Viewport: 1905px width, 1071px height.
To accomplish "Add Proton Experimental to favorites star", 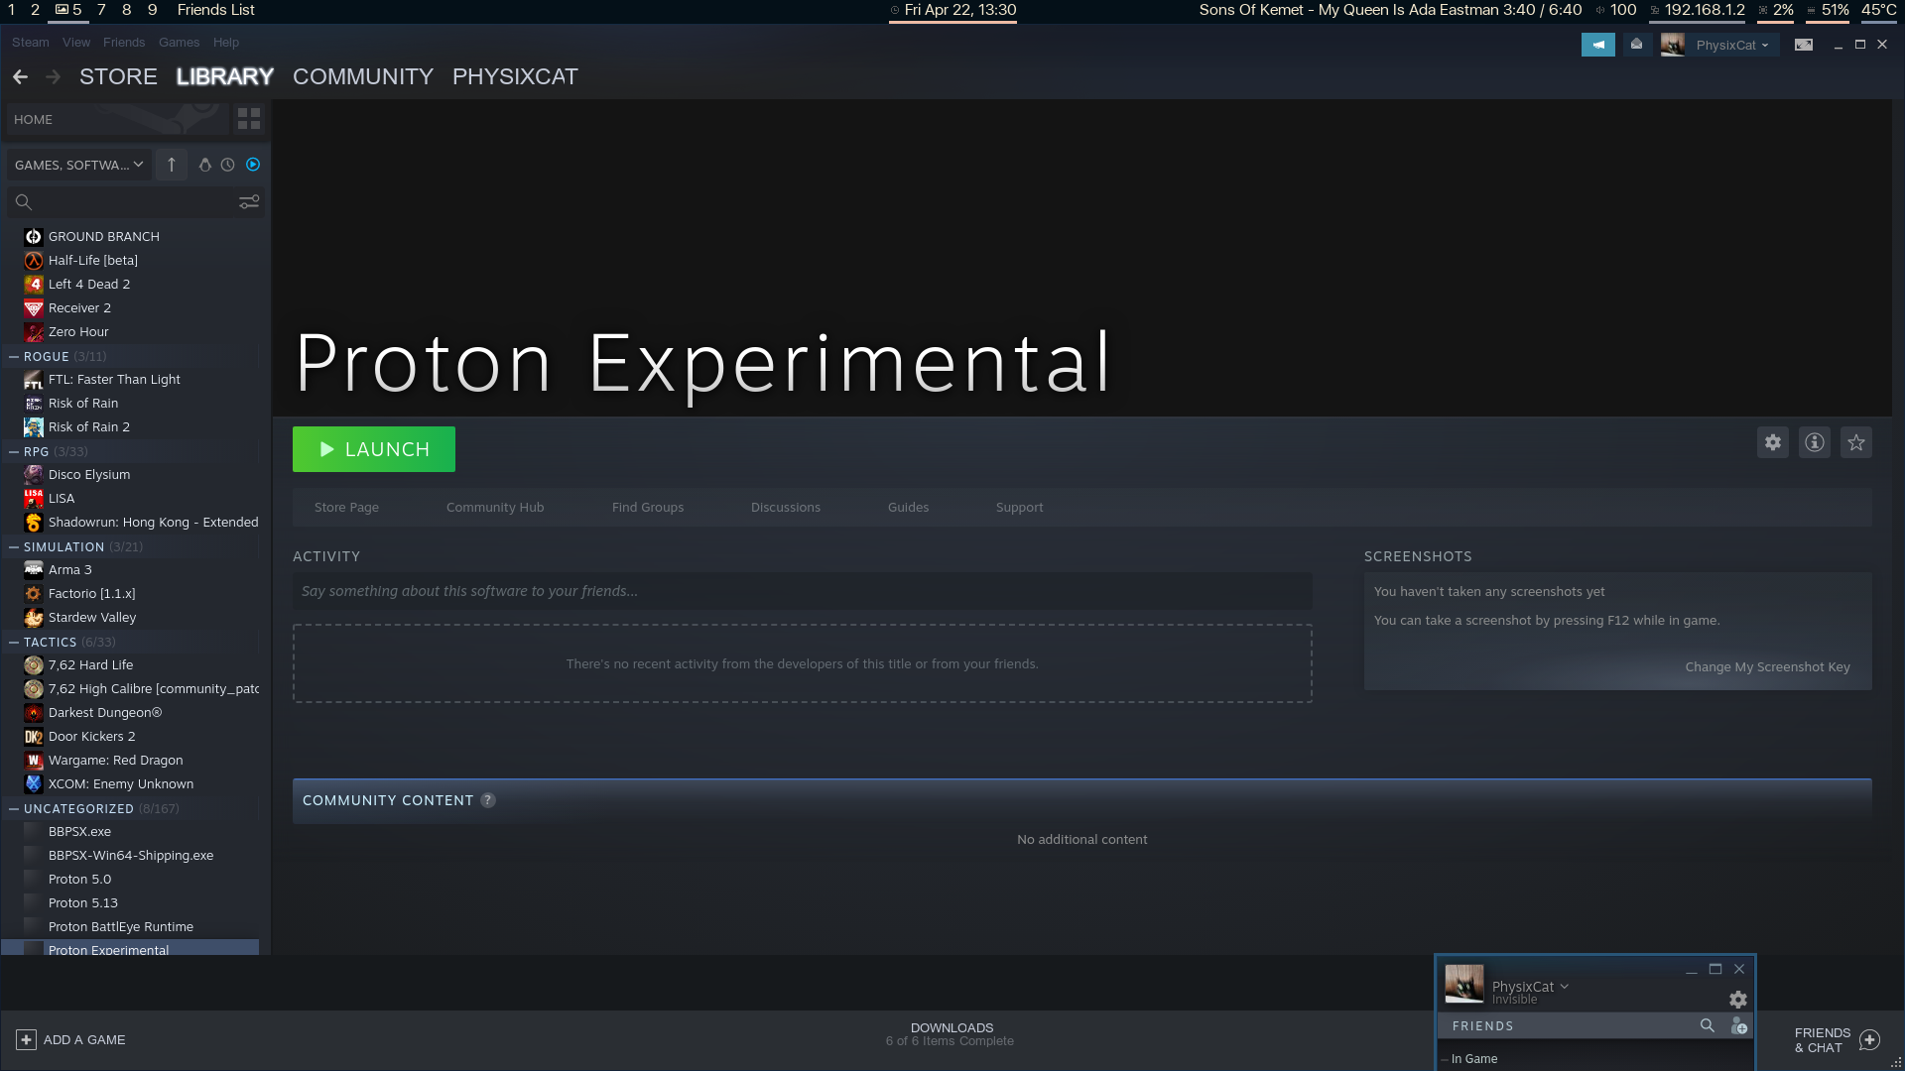I will pos(1856,442).
